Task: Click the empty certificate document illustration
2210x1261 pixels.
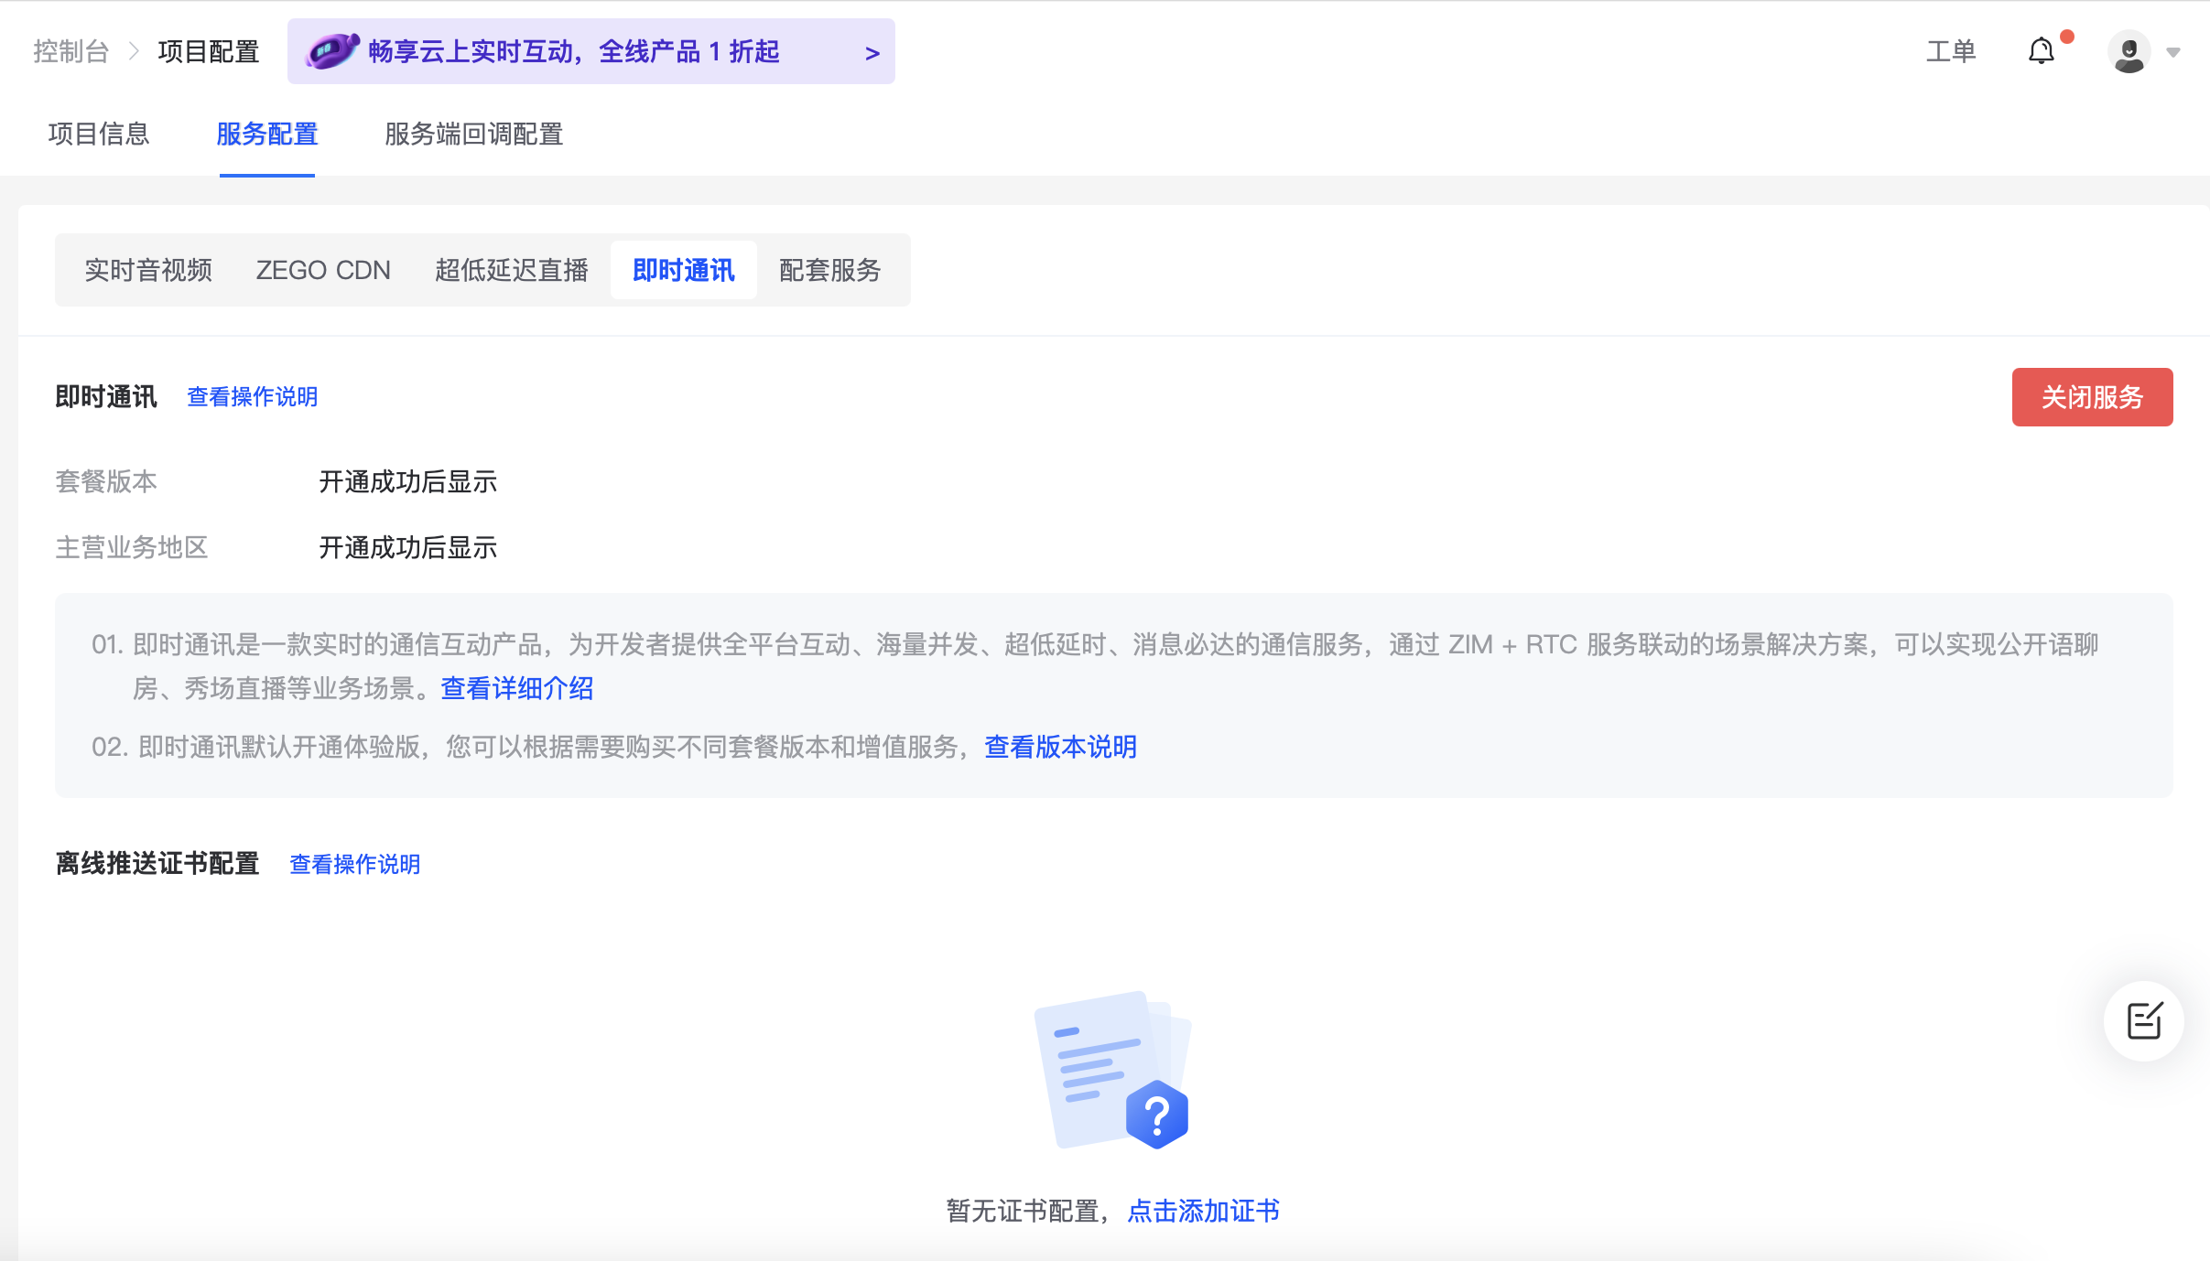Action: 1111,1070
